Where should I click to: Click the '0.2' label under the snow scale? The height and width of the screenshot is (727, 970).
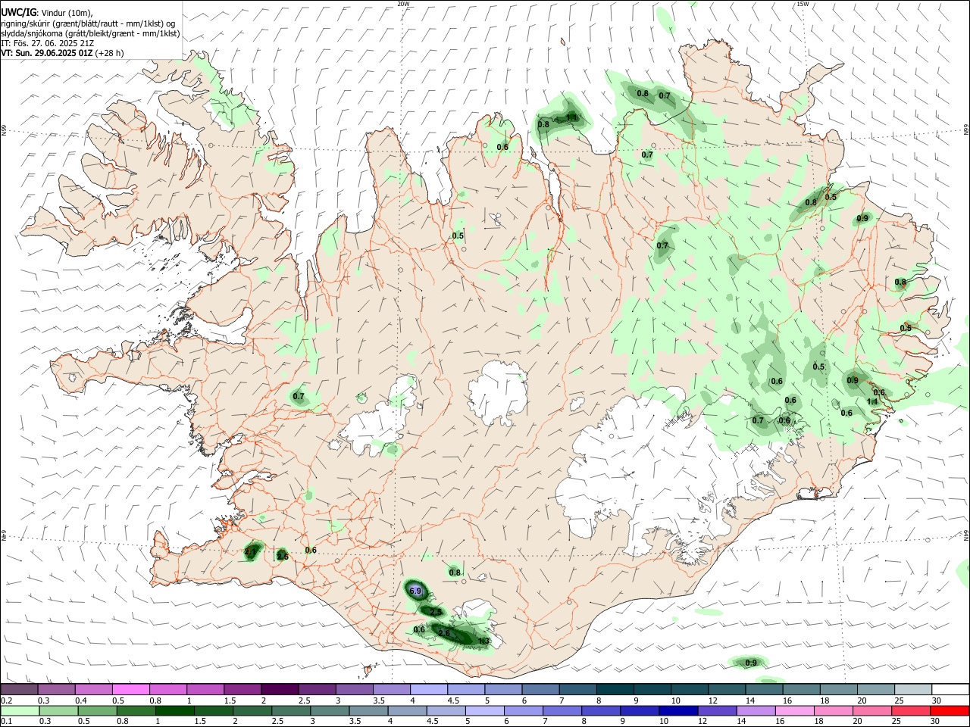tap(7, 700)
